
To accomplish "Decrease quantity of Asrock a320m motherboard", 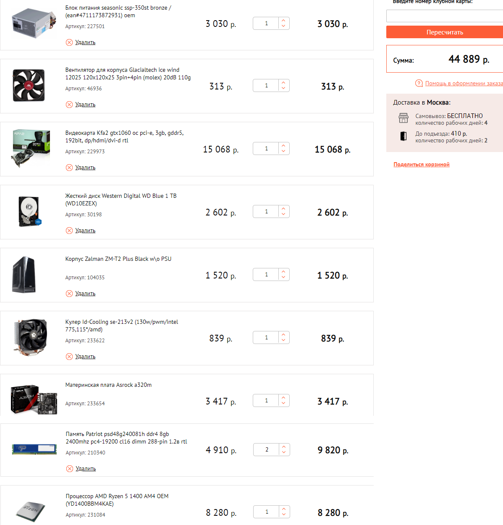I will (284, 403).
